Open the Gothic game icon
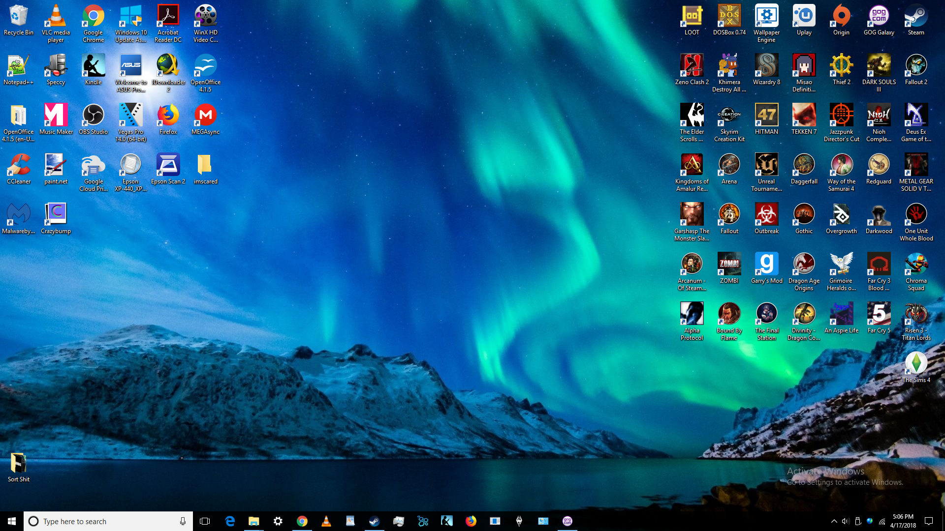 (x=804, y=219)
